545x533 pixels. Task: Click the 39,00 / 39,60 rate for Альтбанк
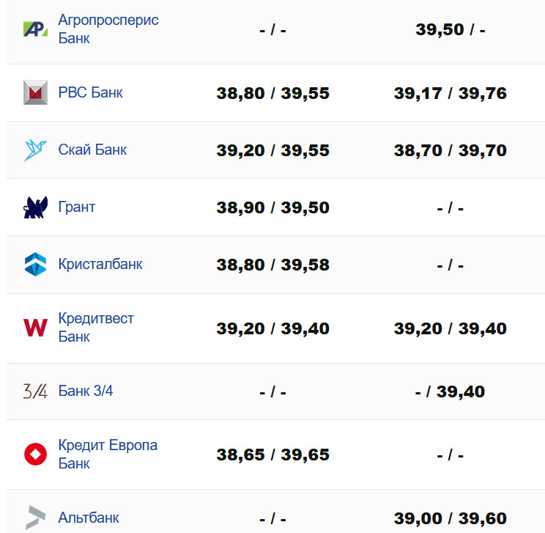tap(450, 518)
